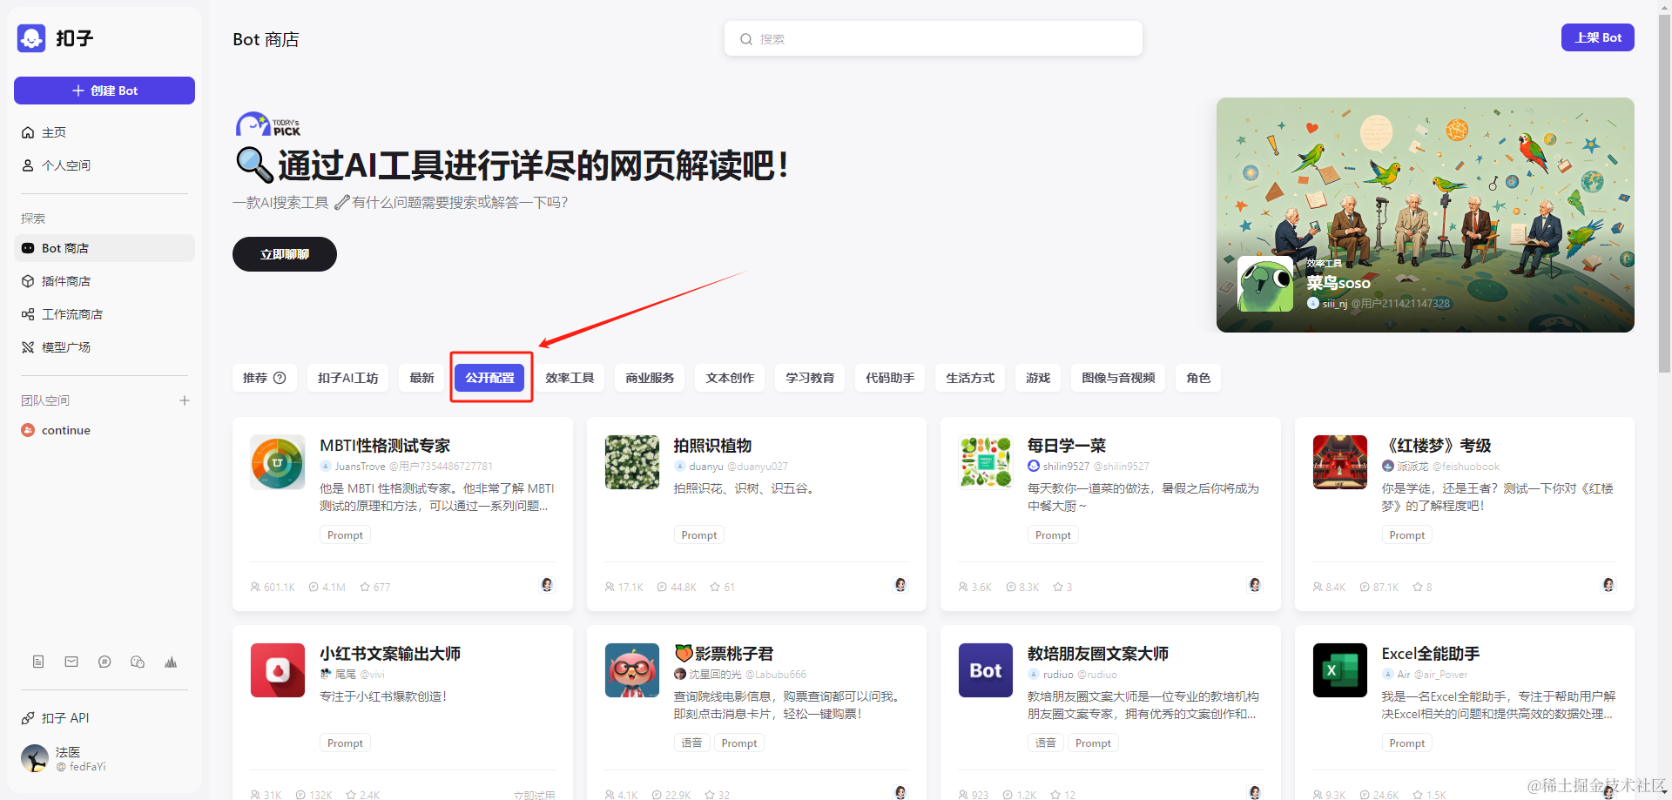Open 个人空间 person icon

[x=28, y=165]
